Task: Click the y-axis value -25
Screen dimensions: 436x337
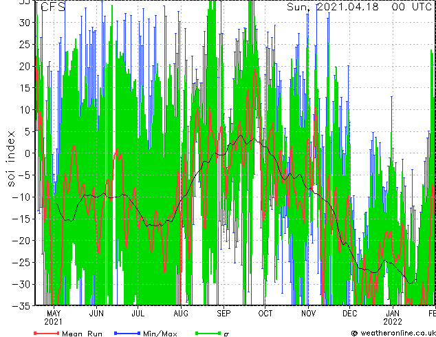Action: tap(21, 262)
